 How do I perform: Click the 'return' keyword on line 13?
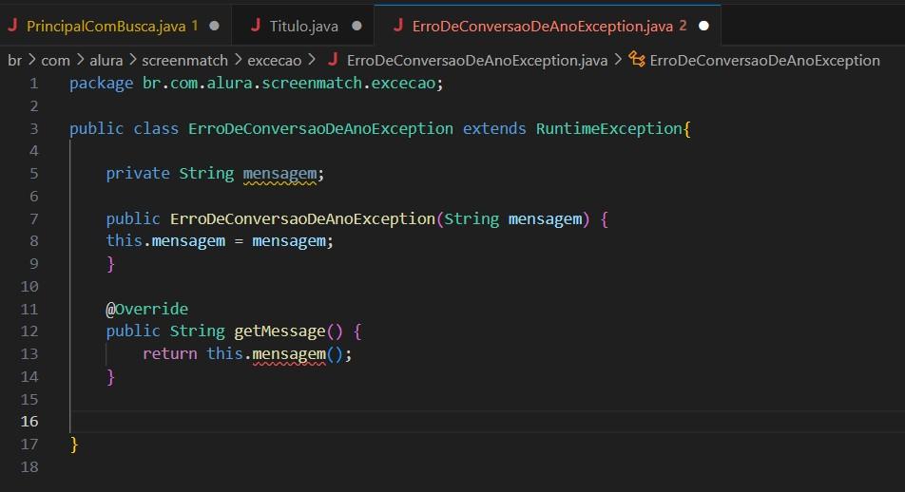point(169,353)
